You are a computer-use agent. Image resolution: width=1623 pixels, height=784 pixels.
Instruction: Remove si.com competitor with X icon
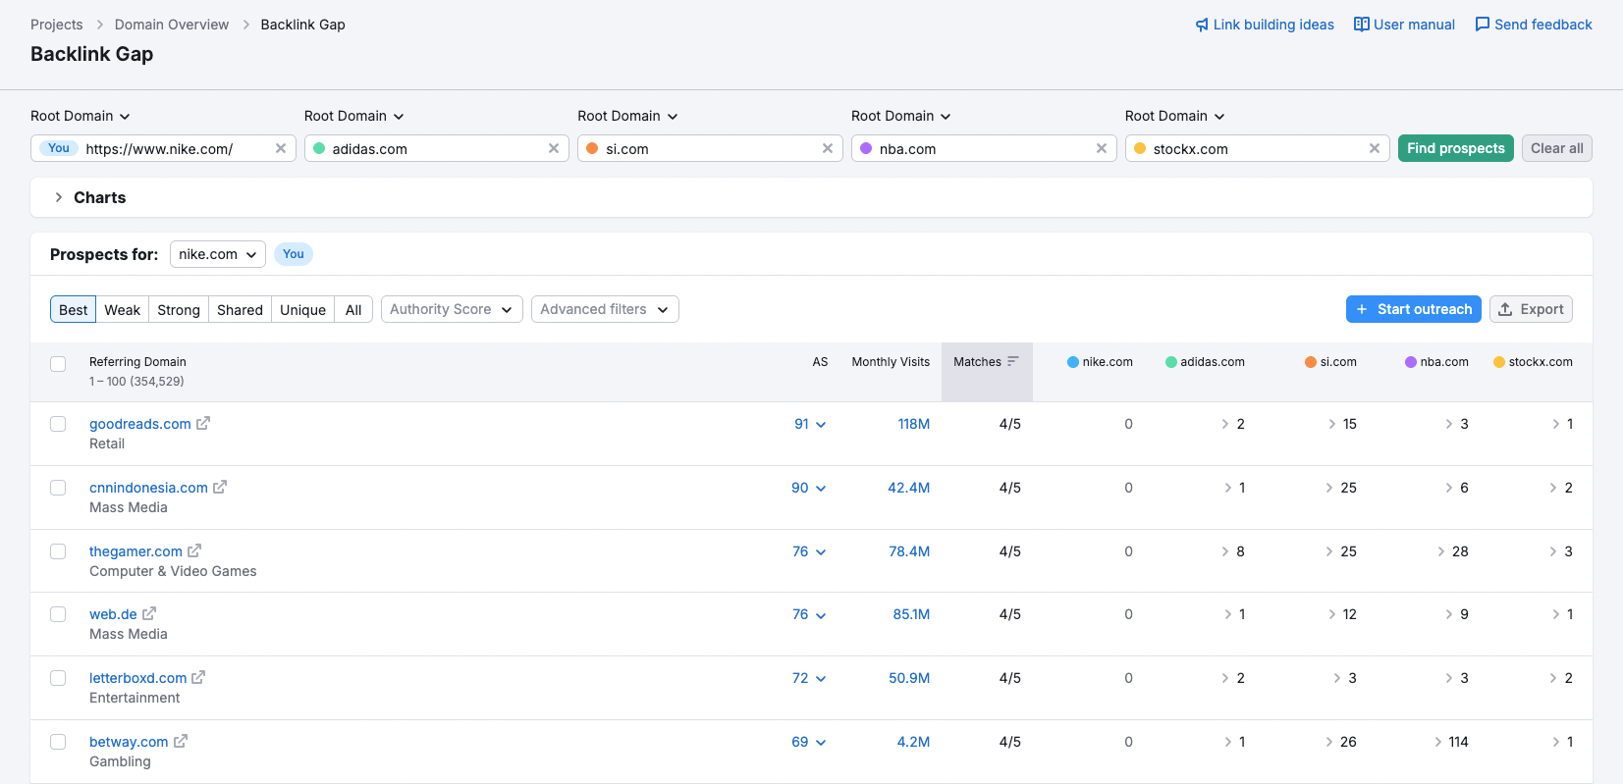coord(828,148)
